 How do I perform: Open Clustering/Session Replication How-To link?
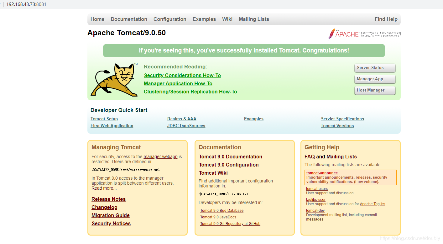190,92
